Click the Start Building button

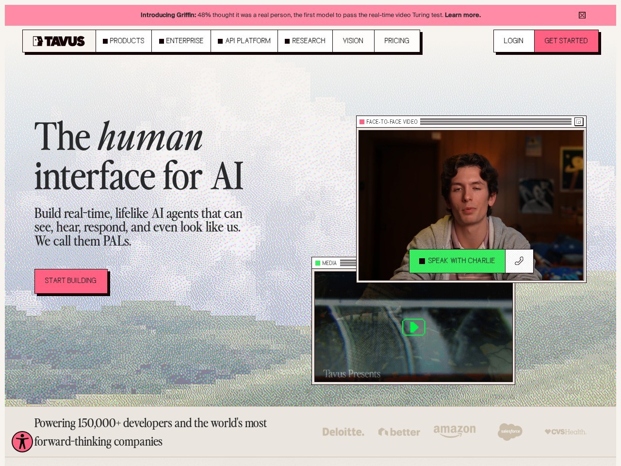pos(71,281)
